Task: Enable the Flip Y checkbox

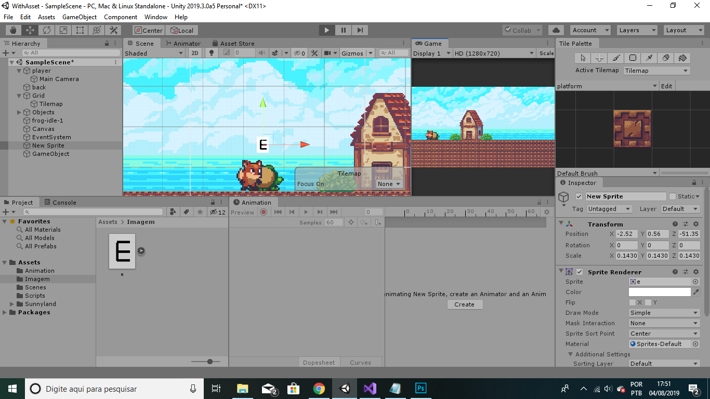Action: 648,302
